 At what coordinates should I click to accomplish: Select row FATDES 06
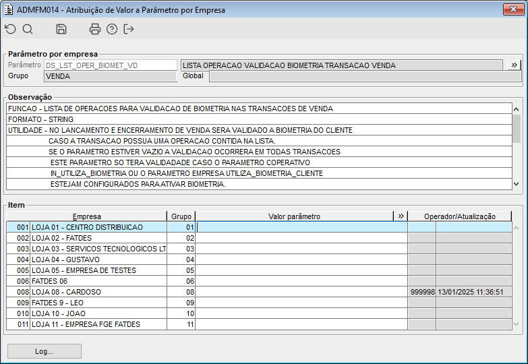260,281
